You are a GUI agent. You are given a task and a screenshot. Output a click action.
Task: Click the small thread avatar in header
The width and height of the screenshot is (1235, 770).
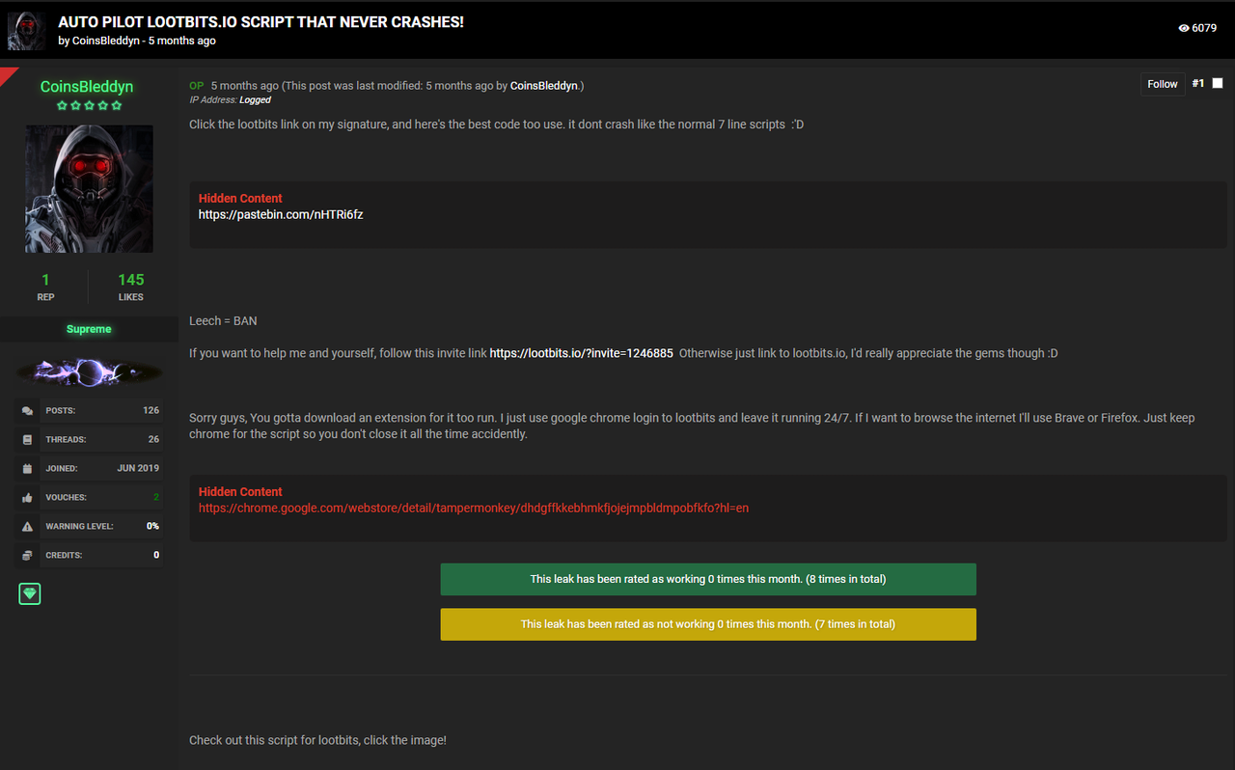point(26,30)
